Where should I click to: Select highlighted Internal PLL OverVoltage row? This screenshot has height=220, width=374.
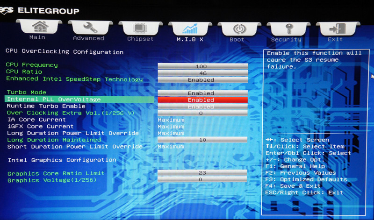79,99
